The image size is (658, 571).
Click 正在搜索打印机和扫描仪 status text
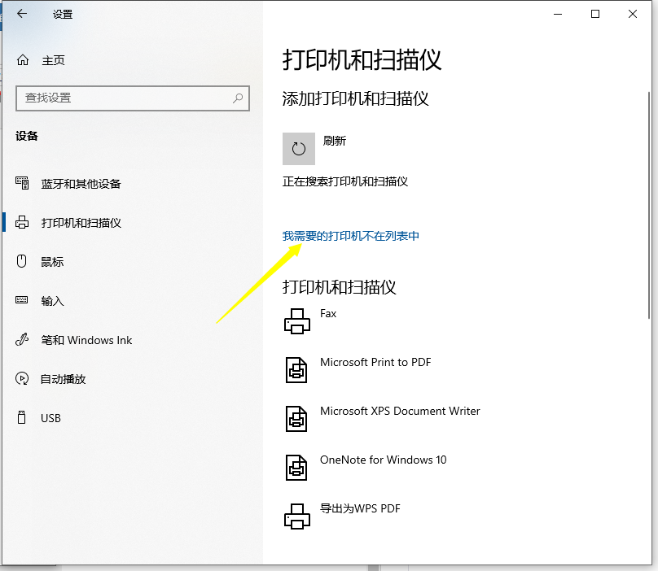(x=345, y=181)
